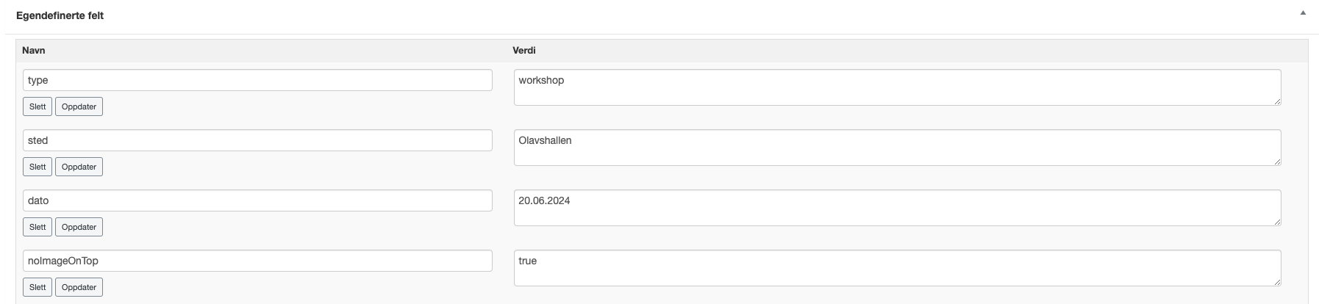Click the noImageOnTop name input field

257,261
